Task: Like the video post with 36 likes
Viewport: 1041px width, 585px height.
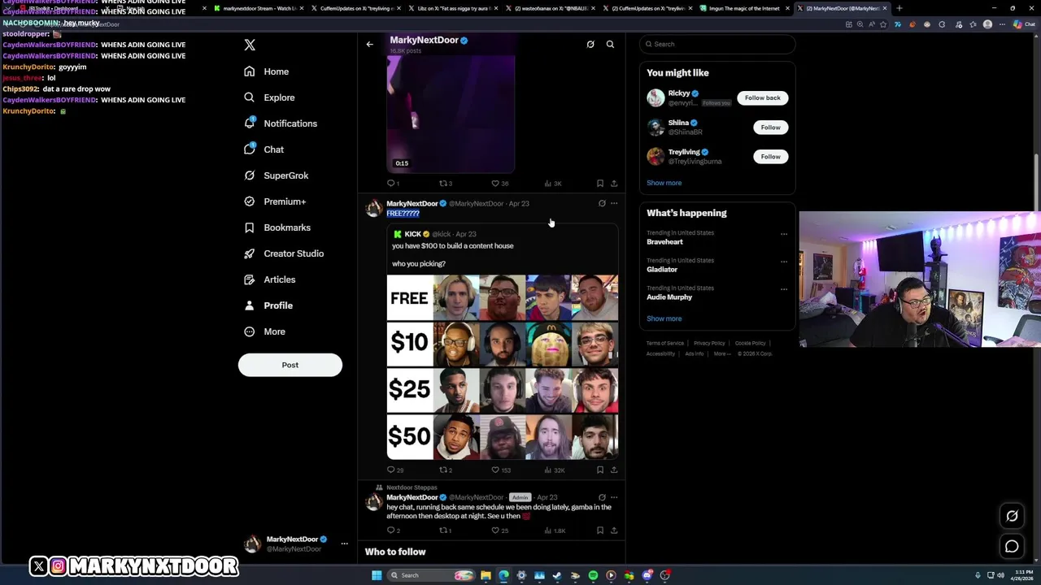Action: pos(495,184)
